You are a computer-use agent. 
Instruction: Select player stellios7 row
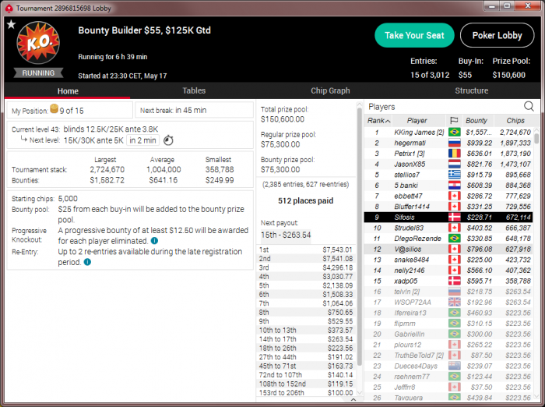[x=448, y=175]
